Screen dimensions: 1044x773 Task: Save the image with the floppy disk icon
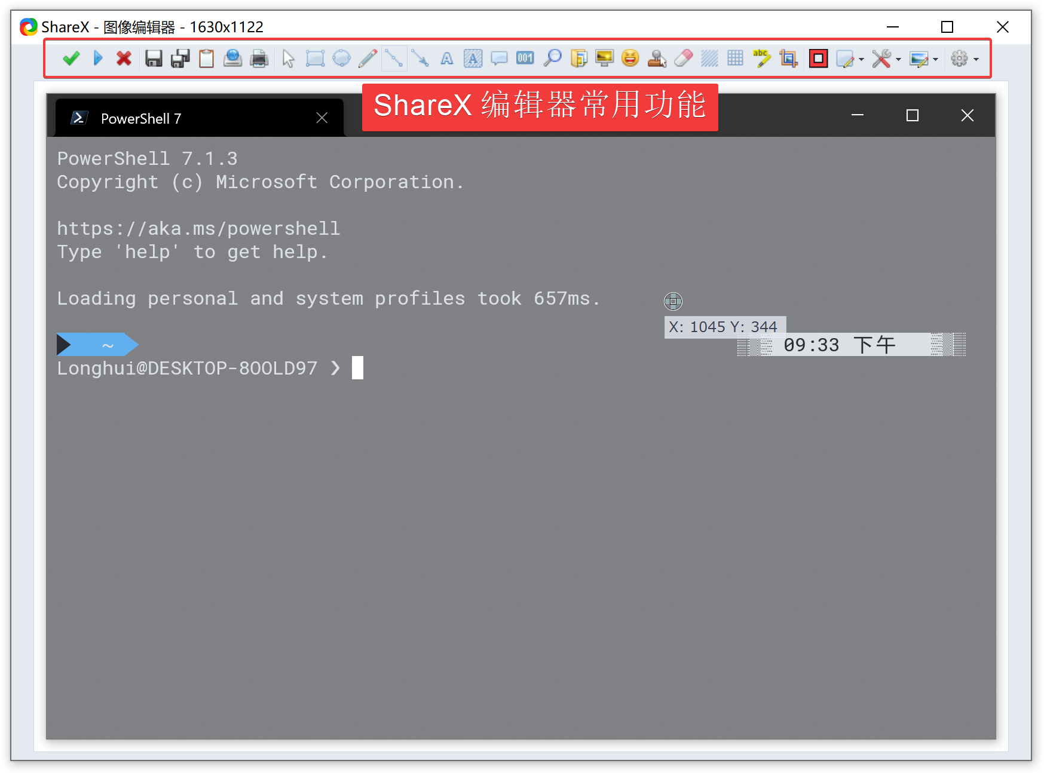pyautogui.click(x=154, y=59)
